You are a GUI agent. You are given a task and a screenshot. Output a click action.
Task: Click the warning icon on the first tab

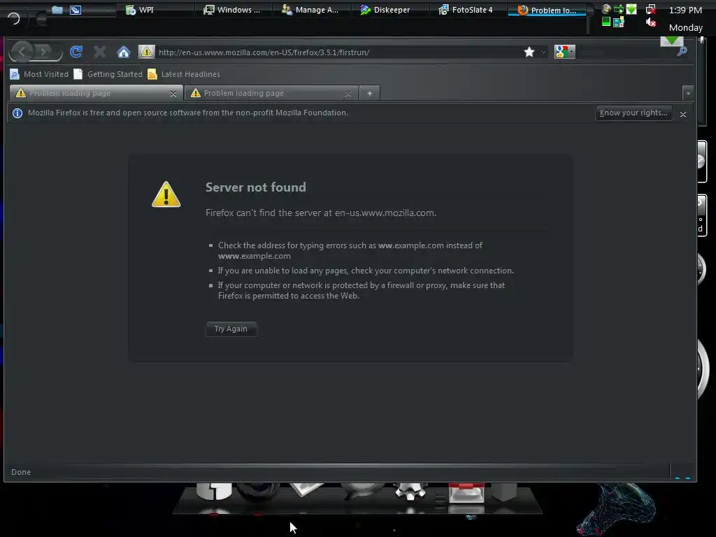pyautogui.click(x=20, y=93)
